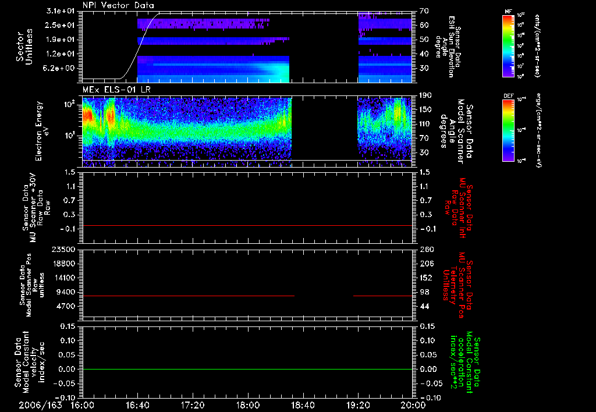Click the '20:00' time axis label

coord(413,405)
